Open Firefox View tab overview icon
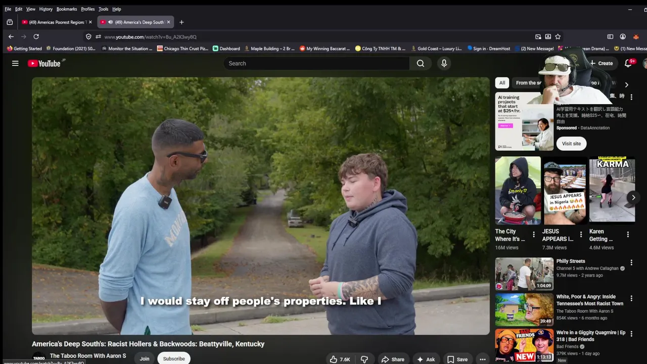Image resolution: width=647 pixels, height=364 pixels. 10,22
